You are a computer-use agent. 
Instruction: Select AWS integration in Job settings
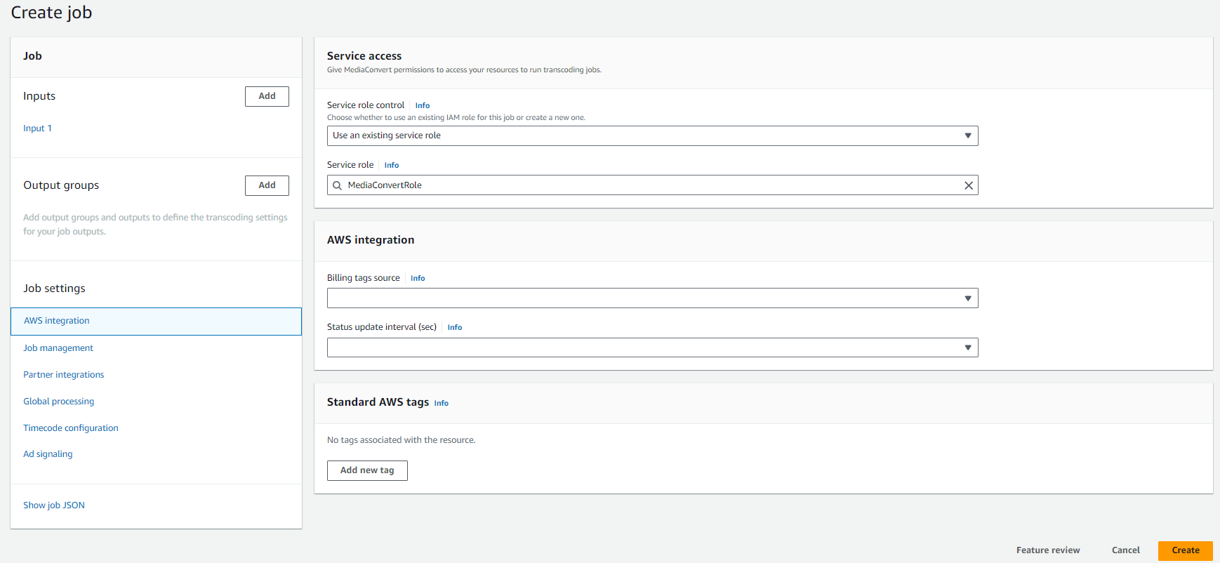click(x=57, y=321)
